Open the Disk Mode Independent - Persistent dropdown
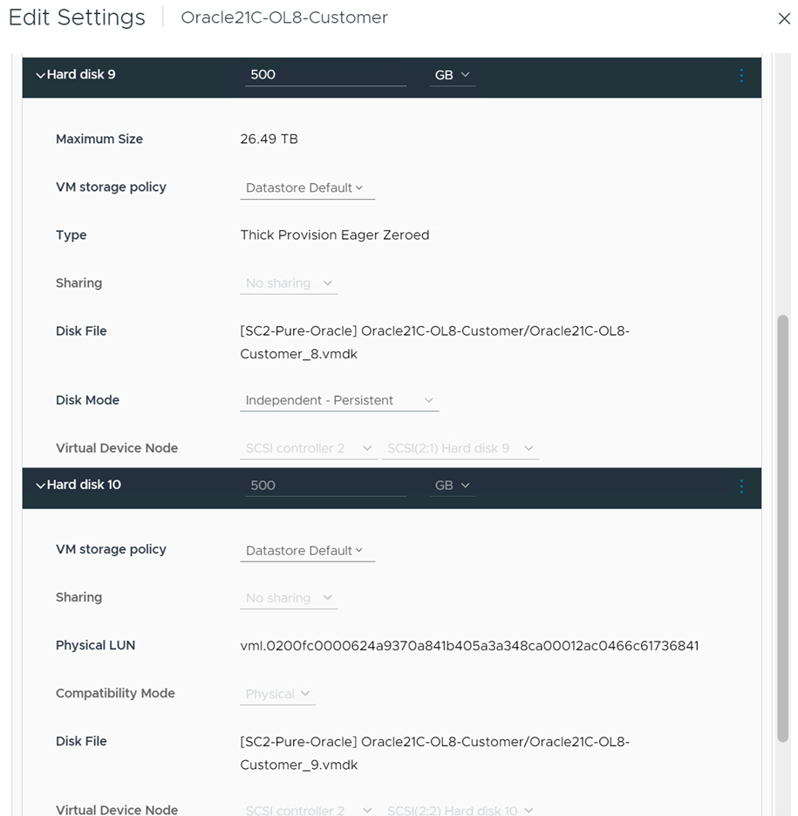The width and height of the screenshot is (798, 816). coord(339,400)
